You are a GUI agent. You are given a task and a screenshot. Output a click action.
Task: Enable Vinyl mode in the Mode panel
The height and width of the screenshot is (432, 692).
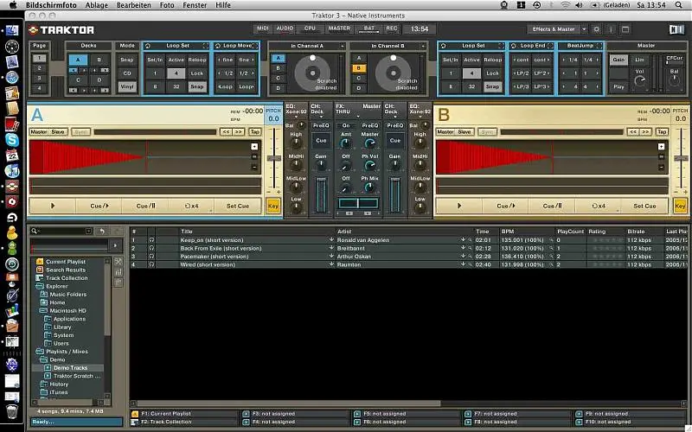(x=127, y=86)
